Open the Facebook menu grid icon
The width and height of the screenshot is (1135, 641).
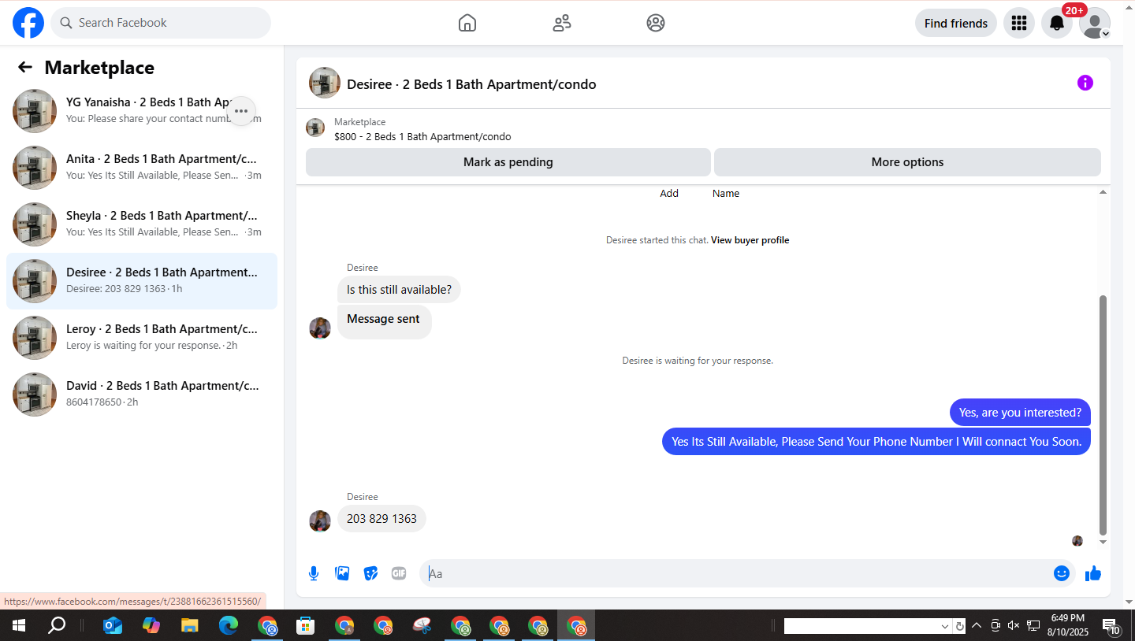(x=1019, y=23)
